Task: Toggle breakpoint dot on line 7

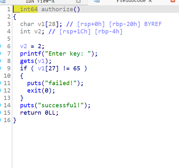Action: click(x=0, y=53)
